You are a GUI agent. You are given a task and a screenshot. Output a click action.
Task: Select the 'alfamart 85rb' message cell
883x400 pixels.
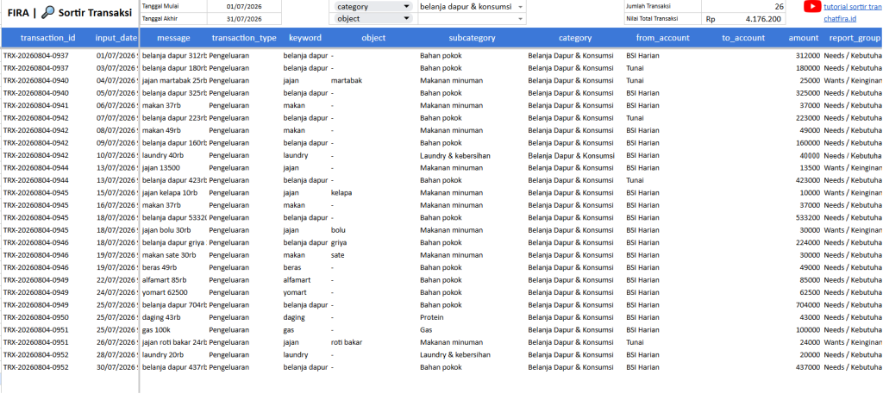point(174,280)
